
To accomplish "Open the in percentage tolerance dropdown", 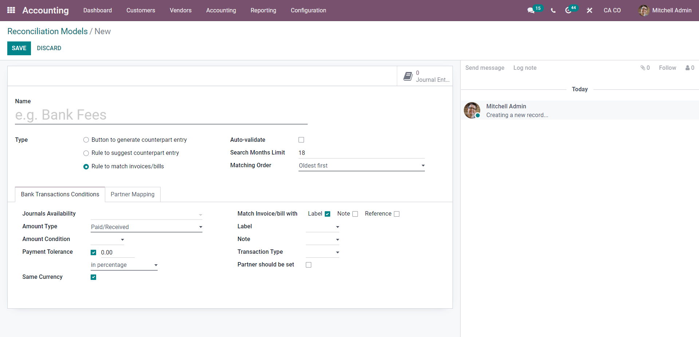I will point(124,265).
